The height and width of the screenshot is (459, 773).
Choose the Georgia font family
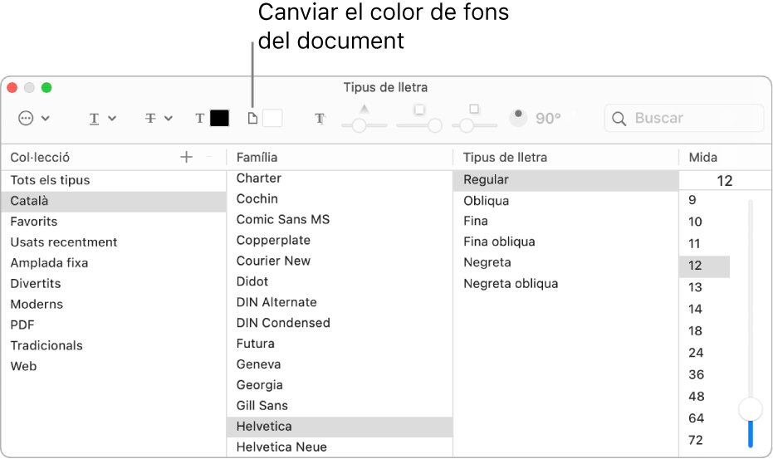340,385
